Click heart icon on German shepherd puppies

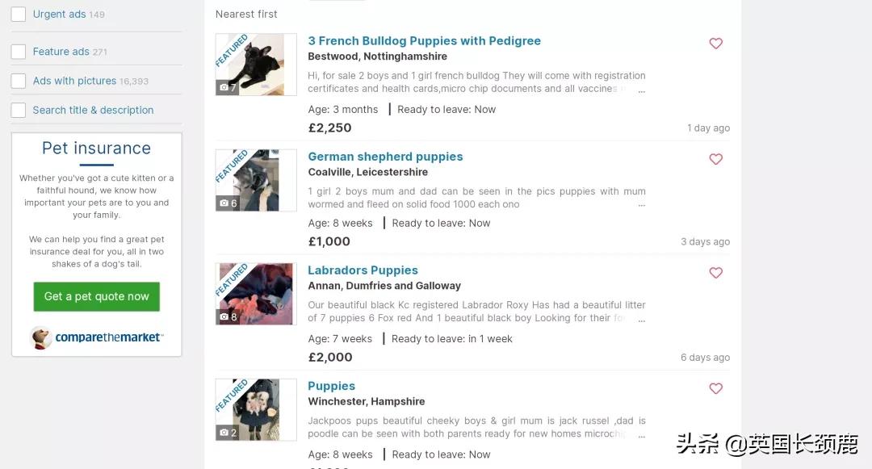(715, 160)
